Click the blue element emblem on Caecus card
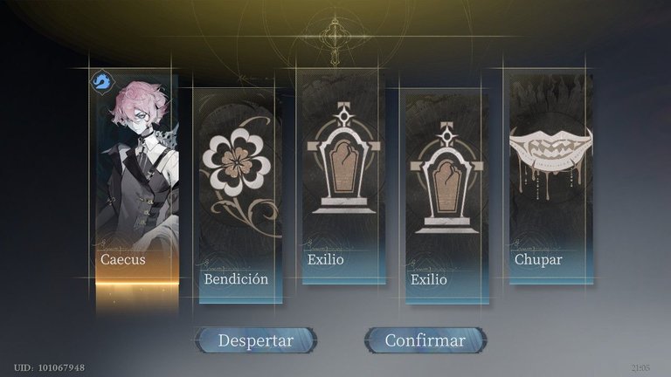The width and height of the screenshot is (671, 377). (102, 81)
